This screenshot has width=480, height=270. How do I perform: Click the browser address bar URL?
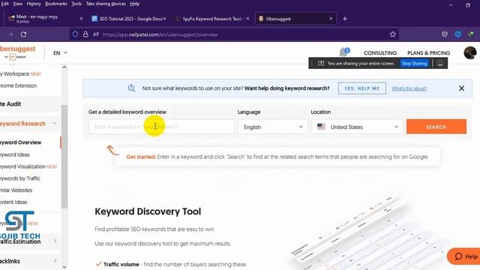tap(160, 34)
